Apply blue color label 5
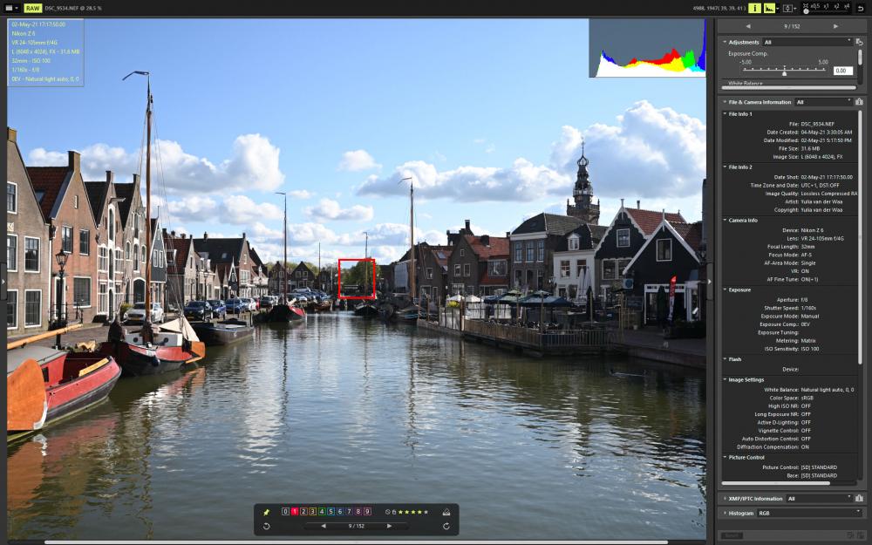872x545 pixels. (x=330, y=512)
